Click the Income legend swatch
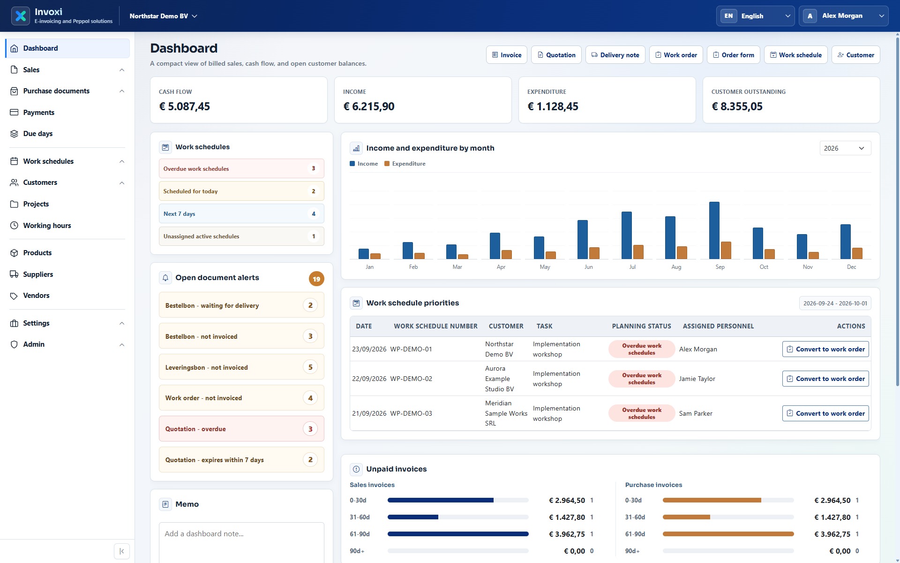Viewport: 900px width, 563px height. (x=352, y=164)
